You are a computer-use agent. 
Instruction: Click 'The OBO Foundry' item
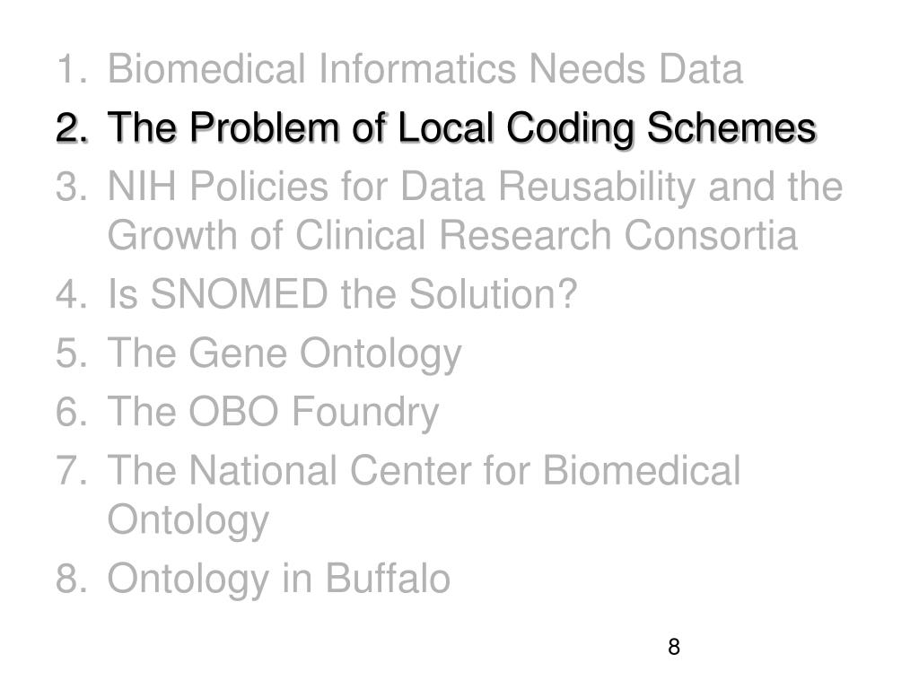point(273,413)
